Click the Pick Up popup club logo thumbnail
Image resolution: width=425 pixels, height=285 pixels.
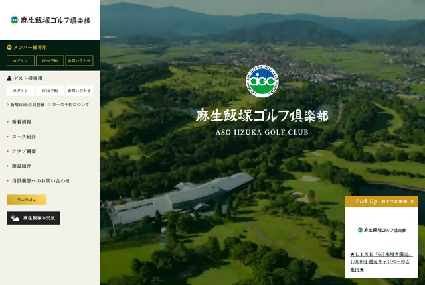click(382, 230)
